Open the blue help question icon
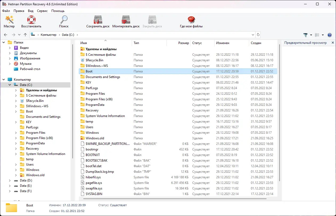This screenshot has width=336, height=216. (330, 35)
